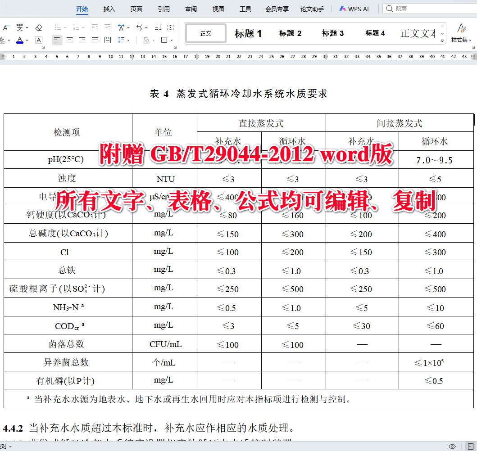Apply the 标题 3 style
The image size is (477, 451).
[333, 33]
